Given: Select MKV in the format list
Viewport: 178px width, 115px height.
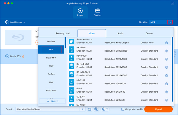Looking at the screenshot, I should (x=51, y=82).
